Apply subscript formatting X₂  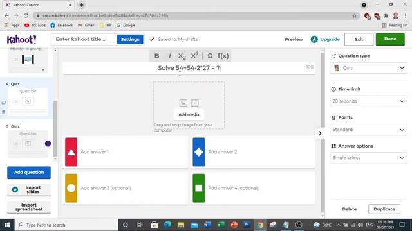point(182,56)
